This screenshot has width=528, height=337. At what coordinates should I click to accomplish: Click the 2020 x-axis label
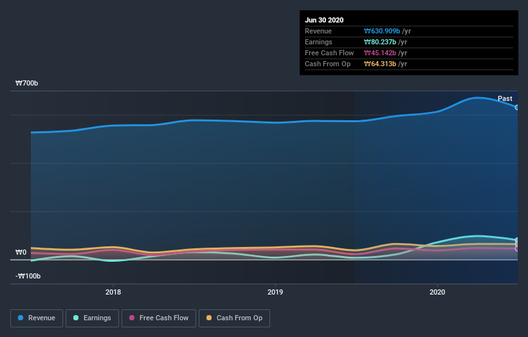tap(437, 292)
